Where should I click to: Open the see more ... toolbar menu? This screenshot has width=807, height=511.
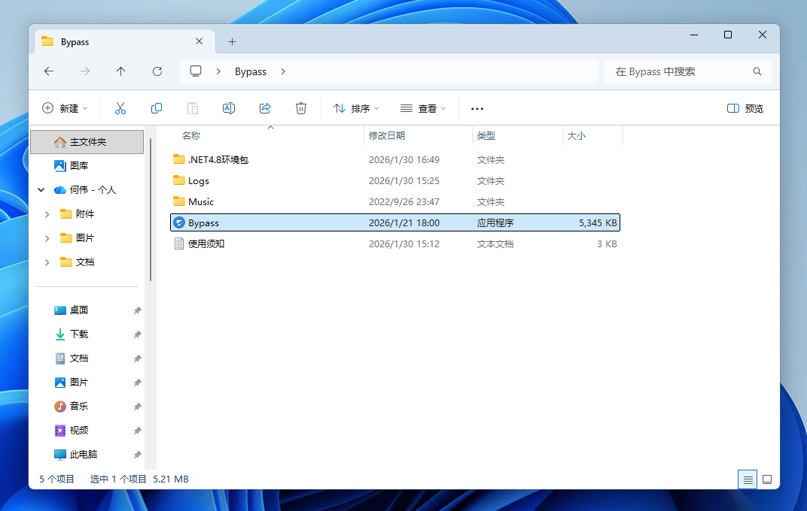(x=477, y=108)
